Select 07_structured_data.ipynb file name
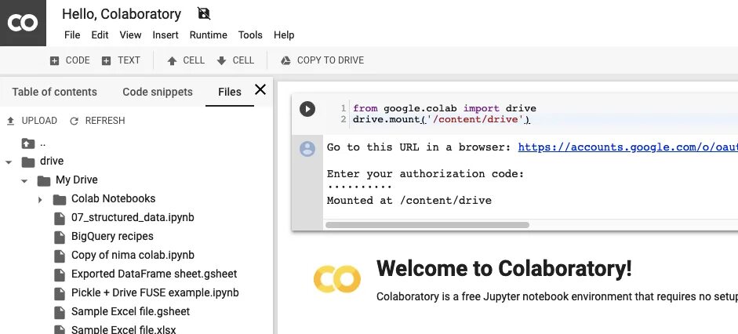738x334 pixels. (x=133, y=218)
